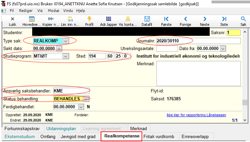Viewport: 250px width, 142px height.
Task: Switch to the Jevngod med grad tab
Action: (78, 137)
